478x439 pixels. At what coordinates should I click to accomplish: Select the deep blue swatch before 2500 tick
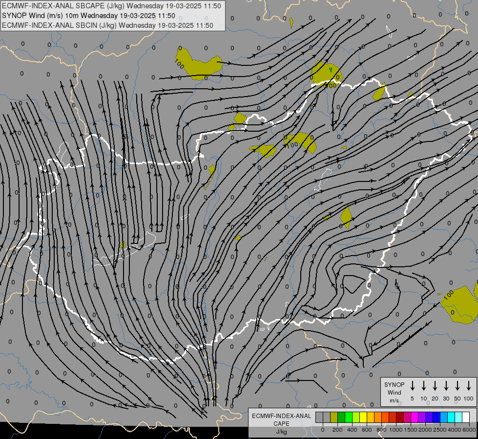click(x=436, y=417)
